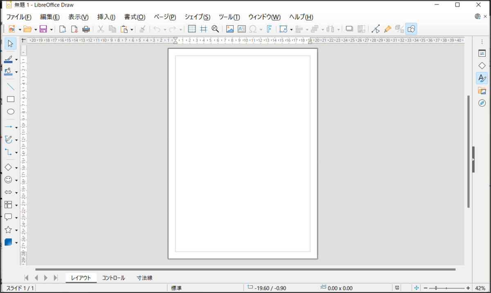Switch to the 寸法線 layer tab
Image resolution: width=491 pixels, height=293 pixels.
tap(145, 278)
